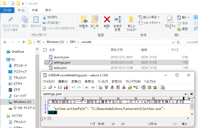Toggle the select-all checkbox in header

[x=45, y=50]
